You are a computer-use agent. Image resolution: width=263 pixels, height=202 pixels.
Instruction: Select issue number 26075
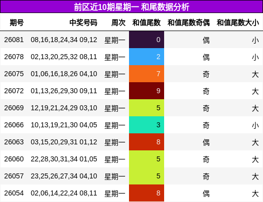point(14,74)
